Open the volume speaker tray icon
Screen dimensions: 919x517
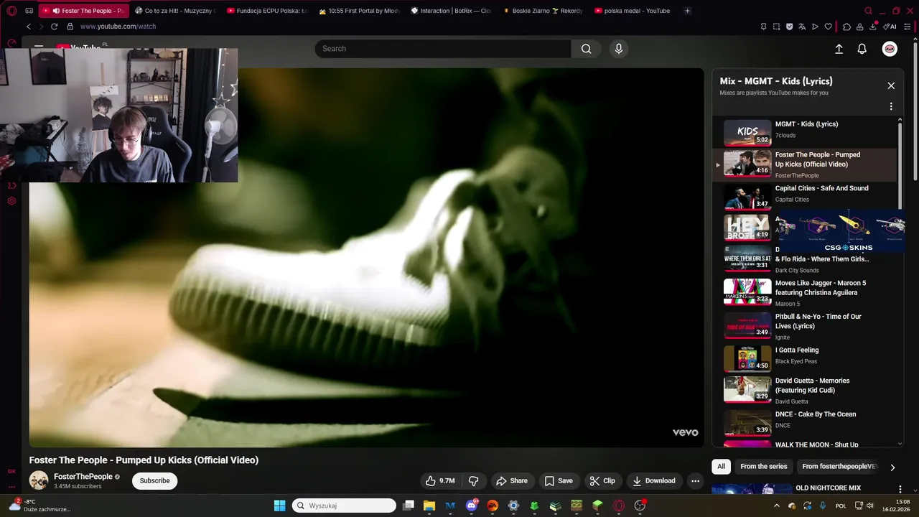click(x=869, y=506)
